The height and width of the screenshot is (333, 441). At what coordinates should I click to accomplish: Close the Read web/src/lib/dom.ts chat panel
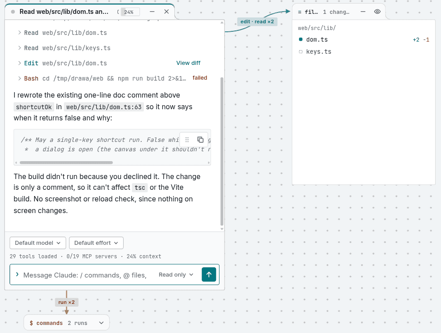pos(167,12)
